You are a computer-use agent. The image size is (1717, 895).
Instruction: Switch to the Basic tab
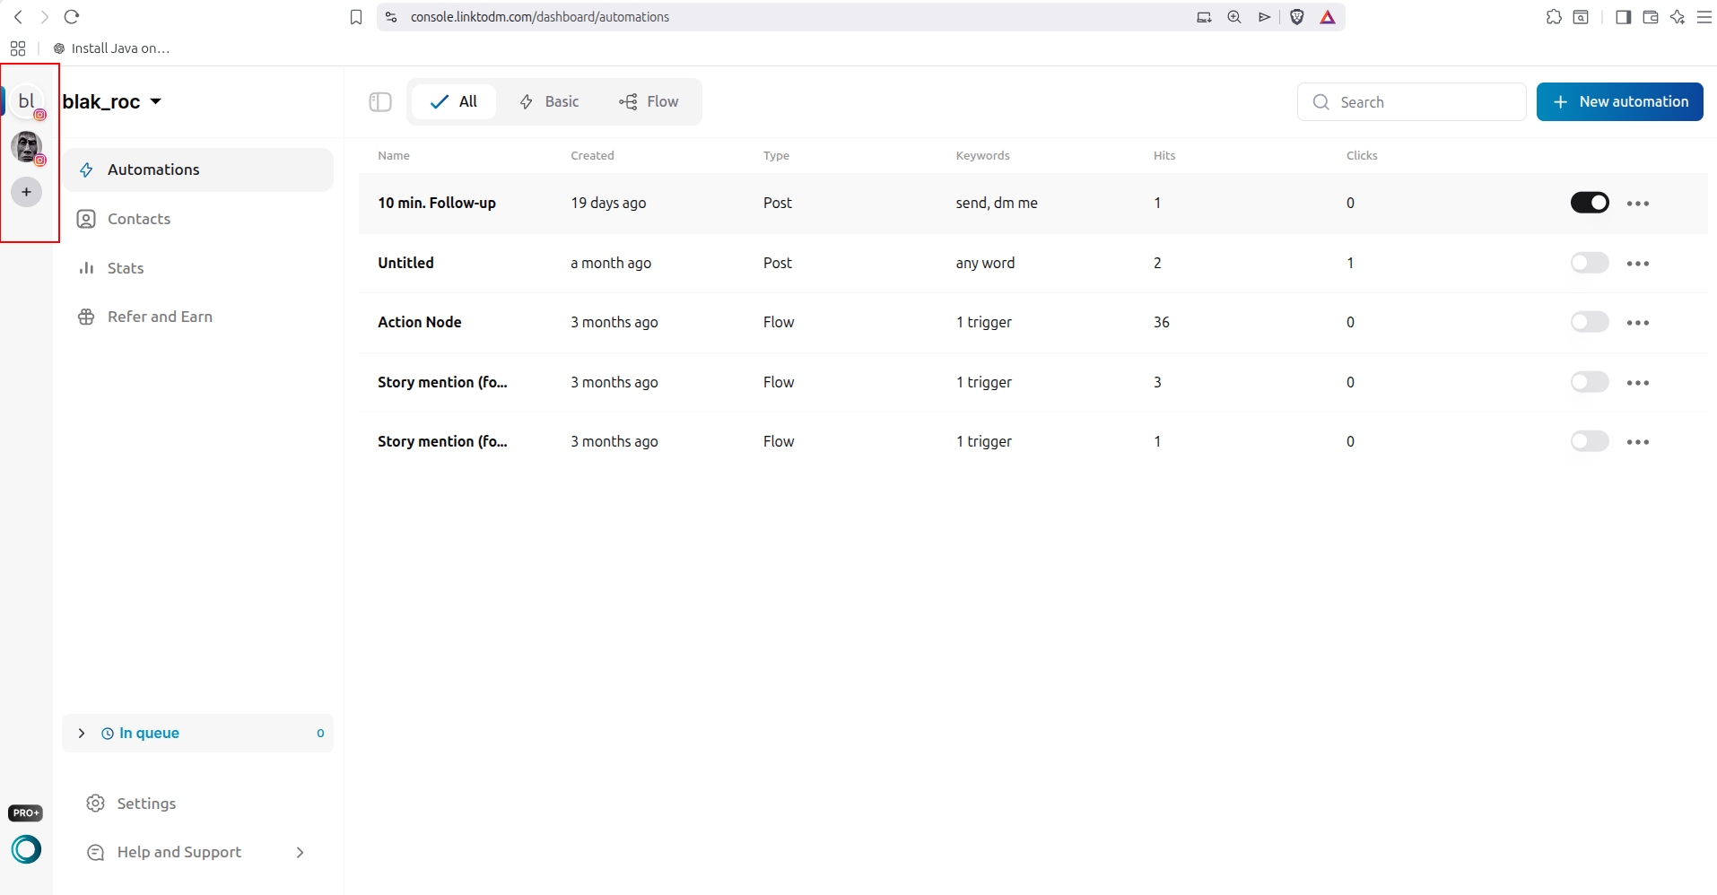[549, 101]
